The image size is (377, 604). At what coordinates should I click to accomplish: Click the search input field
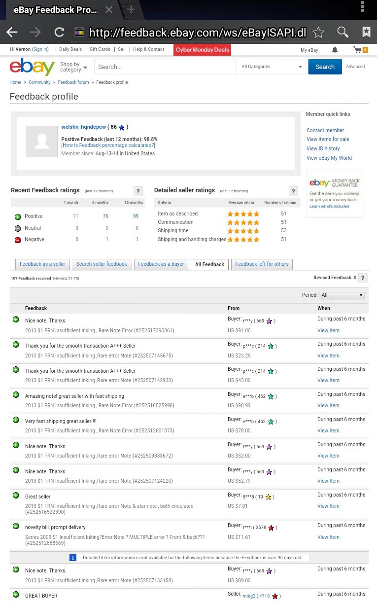pyautogui.click(x=165, y=67)
